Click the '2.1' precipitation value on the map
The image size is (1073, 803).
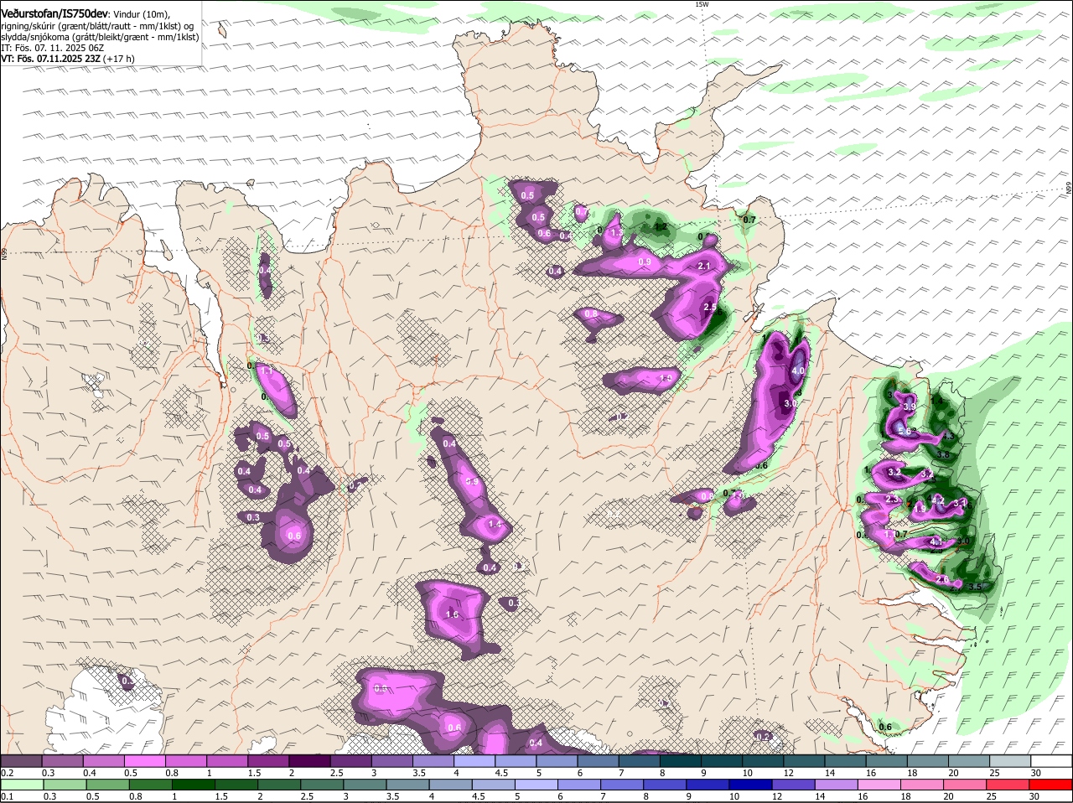coord(704,266)
